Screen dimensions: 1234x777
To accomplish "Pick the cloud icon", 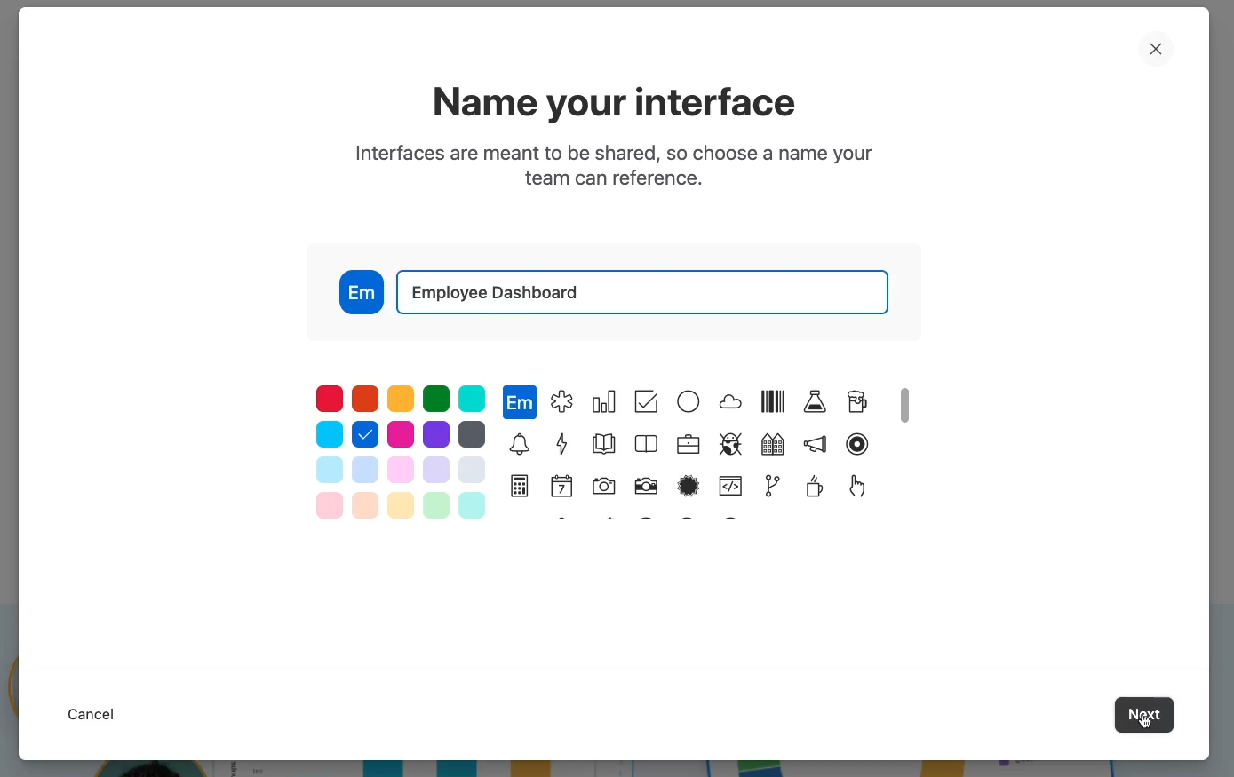I will (x=730, y=402).
